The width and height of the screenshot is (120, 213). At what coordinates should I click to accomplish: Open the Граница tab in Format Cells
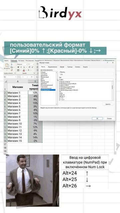coord(70,67)
